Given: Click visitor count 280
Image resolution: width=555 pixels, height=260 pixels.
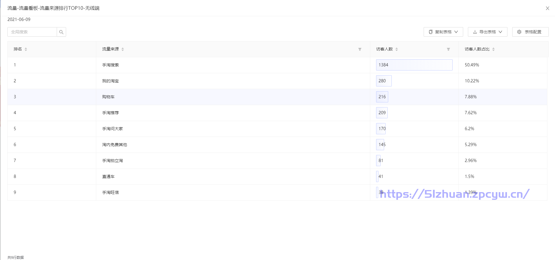Looking at the screenshot, I should pos(382,81).
